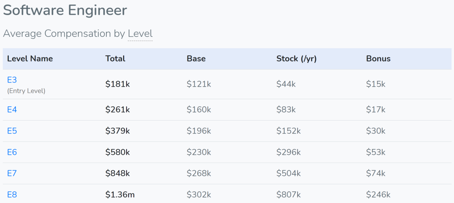This screenshot has height=203, width=454.
Task: Select the $181k total for E3
Action: tap(118, 84)
